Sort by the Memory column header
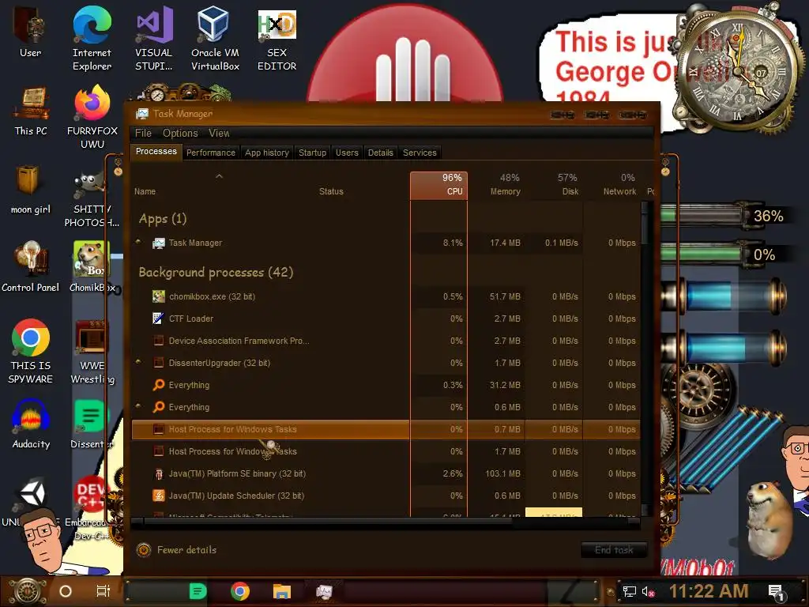Image resolution: width=809 pixels, height=607 pixels. 496,185
